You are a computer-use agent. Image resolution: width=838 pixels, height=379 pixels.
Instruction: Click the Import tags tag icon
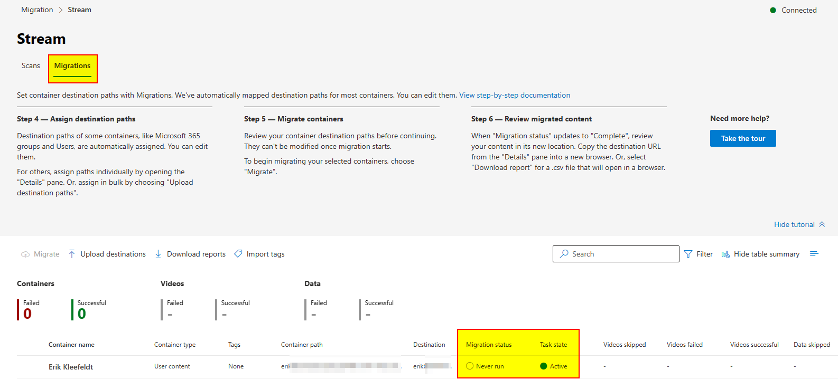[238, 254]
